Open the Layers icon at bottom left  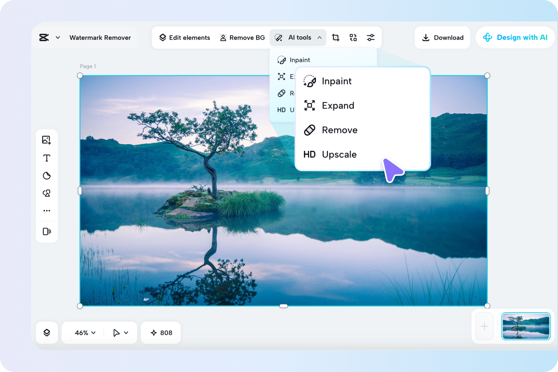click(47, 332)
